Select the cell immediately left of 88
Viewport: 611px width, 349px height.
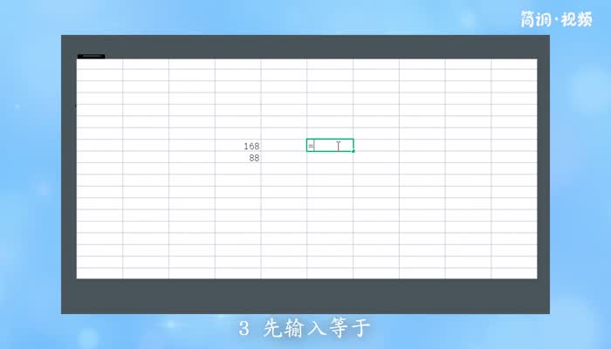pyautogui.click(x=191, y=158)
